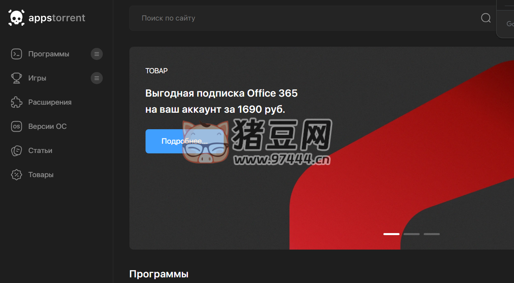Select the second carousel slide indicator
The height and width of the screenshot is (283, 514).
tap(411, 234)
